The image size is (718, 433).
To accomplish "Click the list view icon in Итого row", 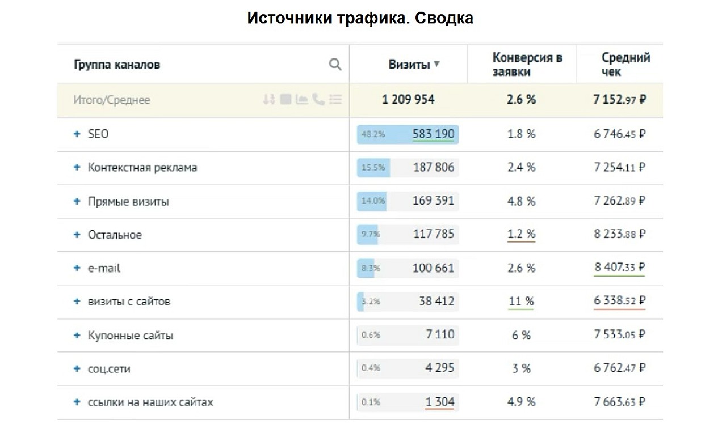I will click(335, 100).
